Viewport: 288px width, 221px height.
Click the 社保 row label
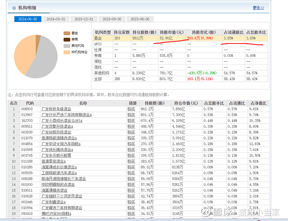(98, 50)
